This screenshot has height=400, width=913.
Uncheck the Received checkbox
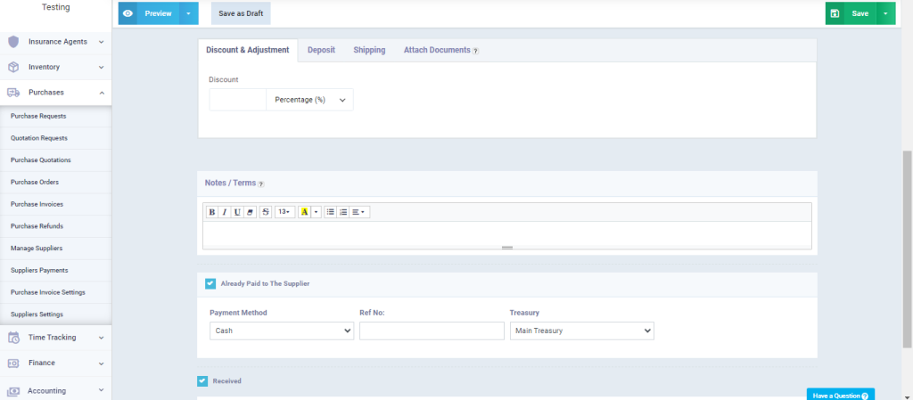point(202,380)
